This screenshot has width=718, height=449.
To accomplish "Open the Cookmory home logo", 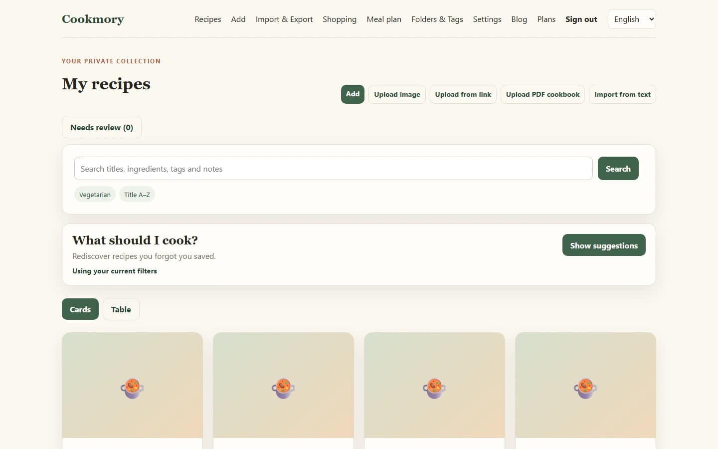I will click(93, 19).
